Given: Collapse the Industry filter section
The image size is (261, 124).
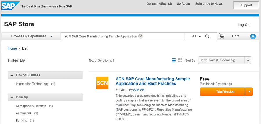Looking at the screenshot, I should (x=12, y=98).
